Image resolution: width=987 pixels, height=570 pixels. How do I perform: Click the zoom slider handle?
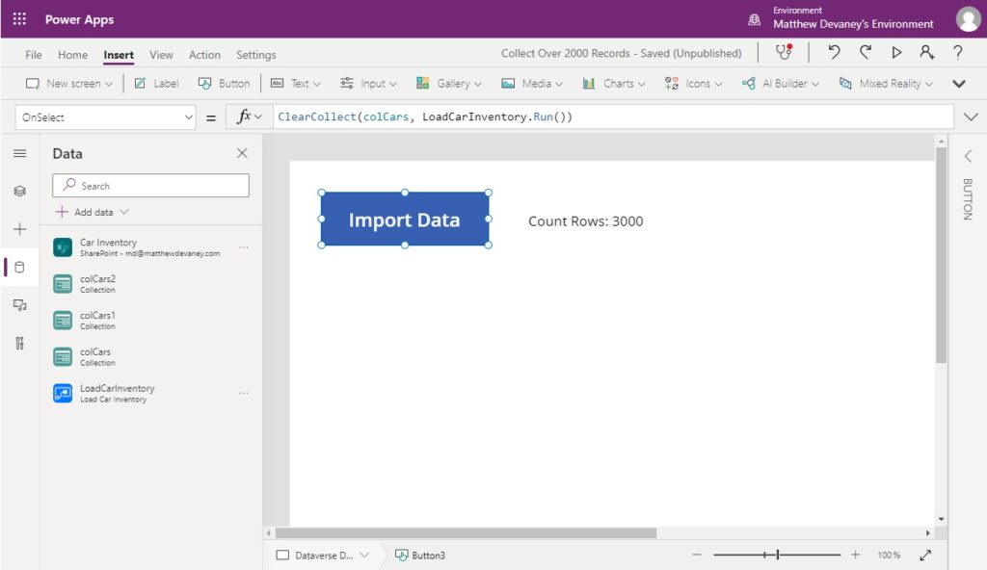(x=778, y=555)
